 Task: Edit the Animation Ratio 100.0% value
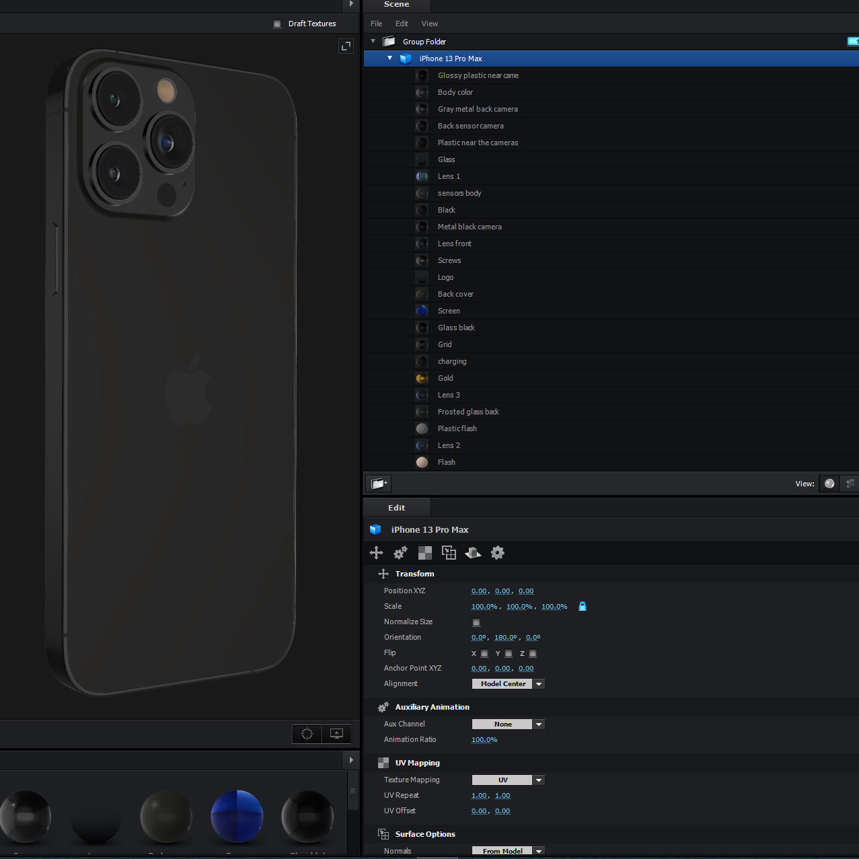pyautogui.click(x=484, y=740)
